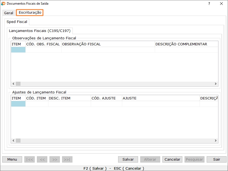Go to previous record with << button
The width and height of the screenshot is (228, 171).
coord(42,160)
